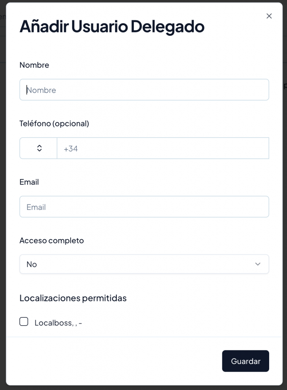Close the Añadir Usuario Delegado dialog
The width and height of the screenshot is (287, 390).
[269, 16]
